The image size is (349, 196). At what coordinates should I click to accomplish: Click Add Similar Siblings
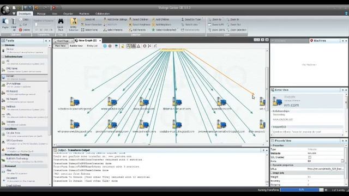(x=115, y=20)
